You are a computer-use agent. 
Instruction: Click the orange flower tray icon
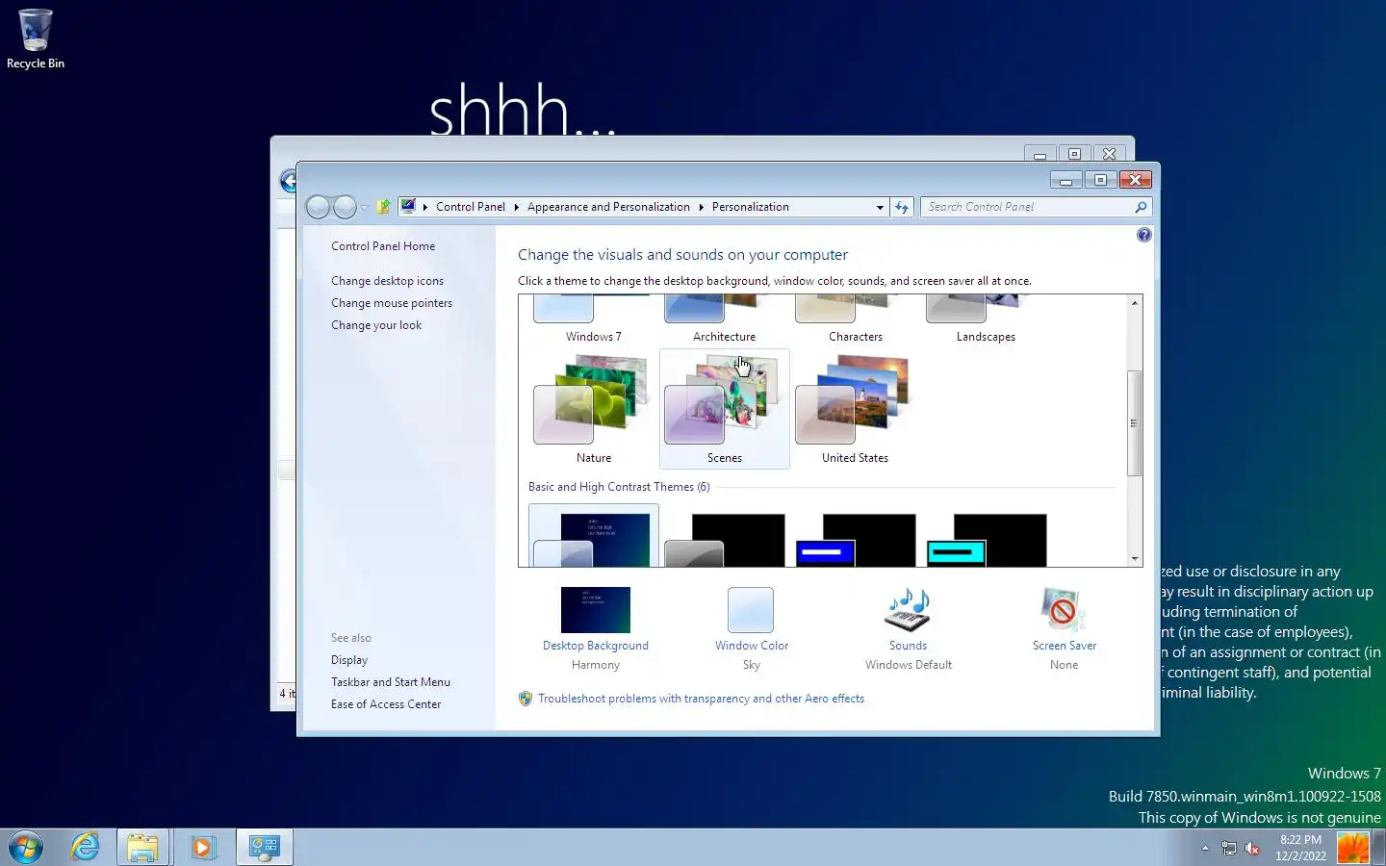coord(1352,848)
